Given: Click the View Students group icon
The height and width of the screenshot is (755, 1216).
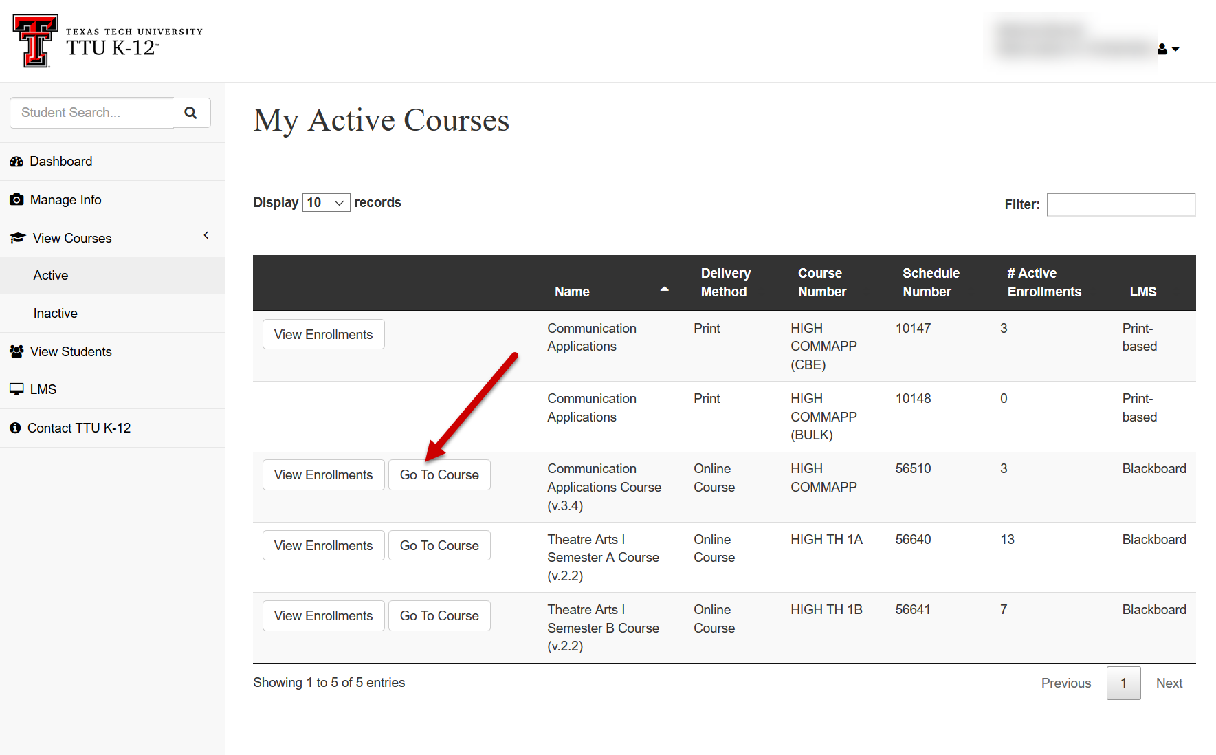Looking at the screenshot, I should coord(16,351).
